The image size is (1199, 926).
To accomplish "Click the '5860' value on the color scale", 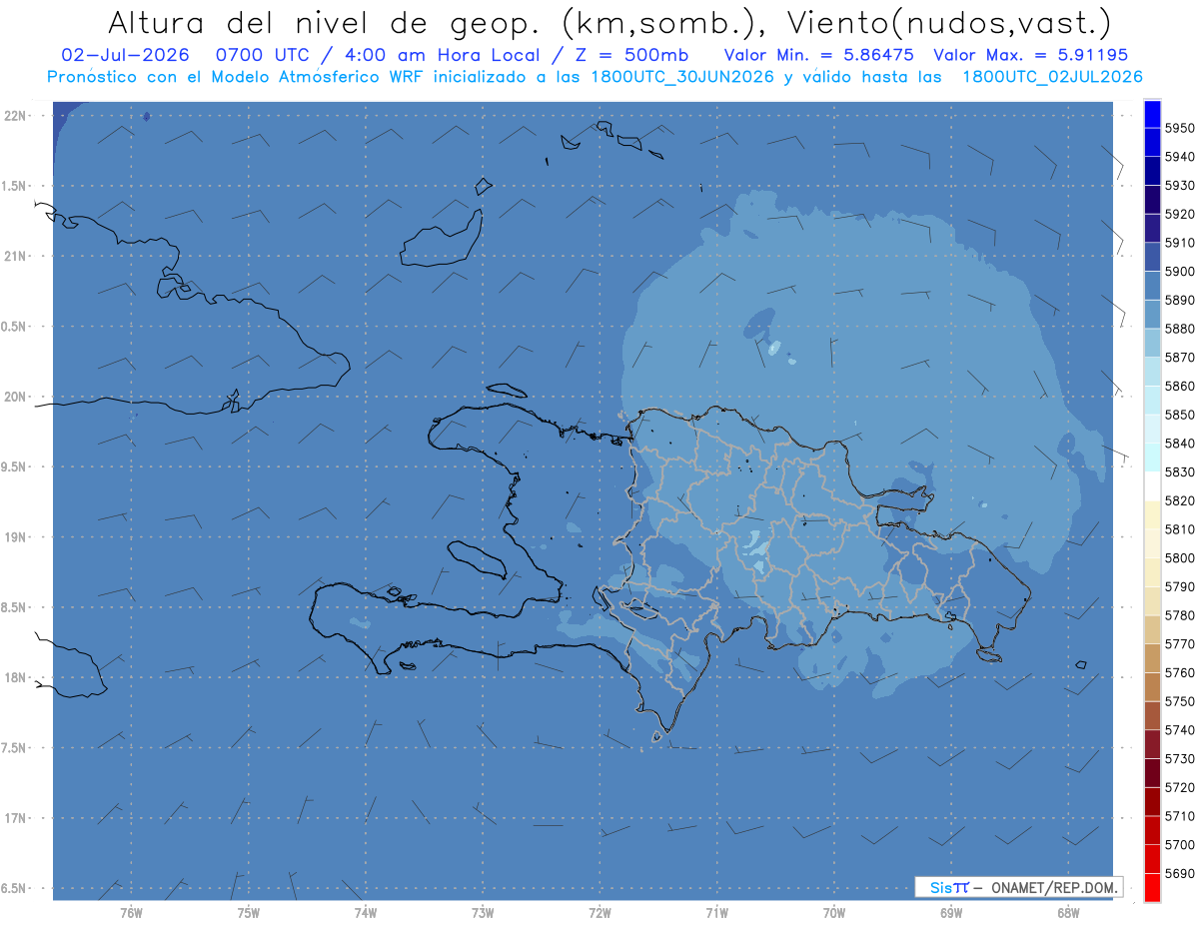I will pos(1180,386).
